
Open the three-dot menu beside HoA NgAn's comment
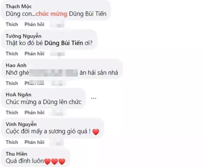pos(94,98)
